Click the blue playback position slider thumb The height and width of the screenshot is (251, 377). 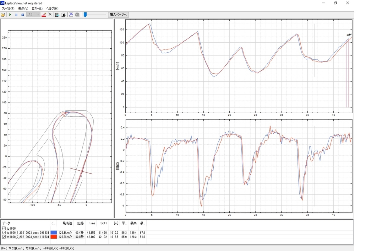pyautogui.click(x=85, y=14)
